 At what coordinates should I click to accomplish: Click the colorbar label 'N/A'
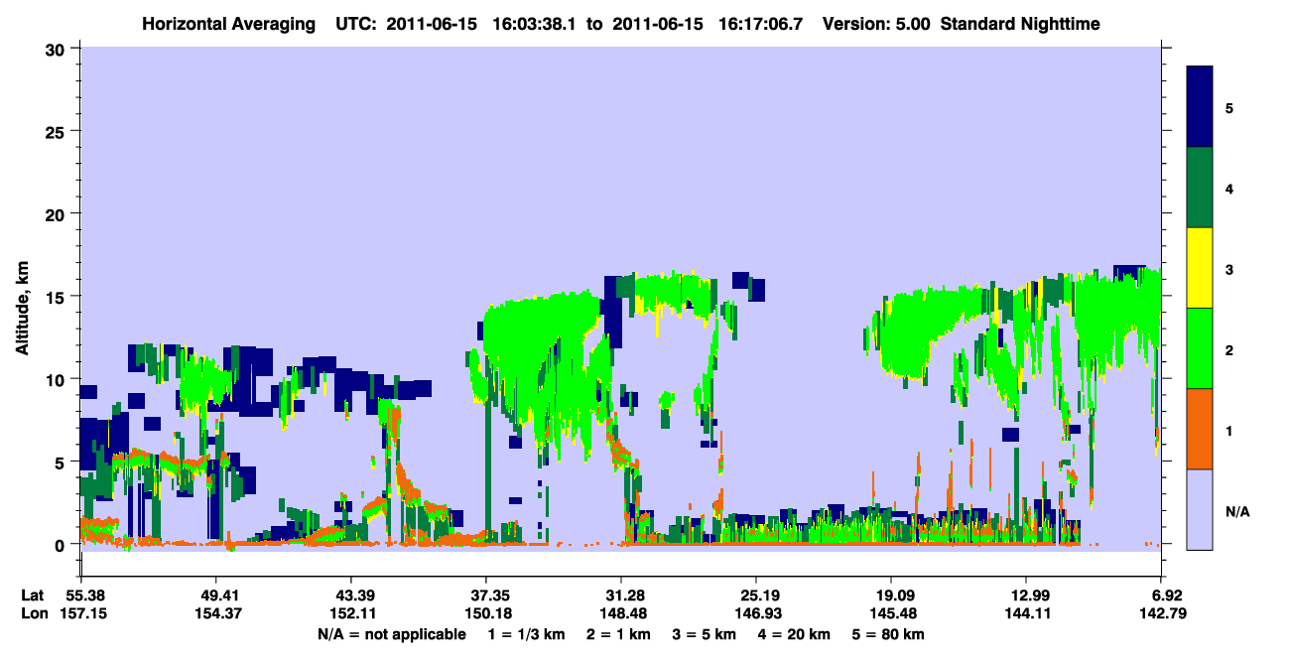(1236, 511)
